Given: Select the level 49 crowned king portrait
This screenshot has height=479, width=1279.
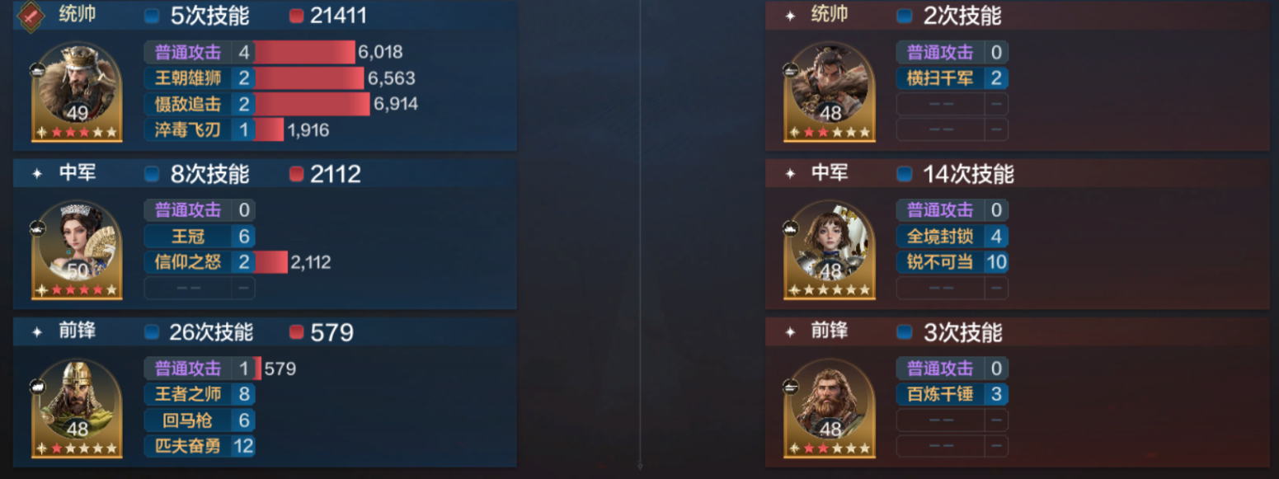Looking at the screenshot, I should point(77,91).
